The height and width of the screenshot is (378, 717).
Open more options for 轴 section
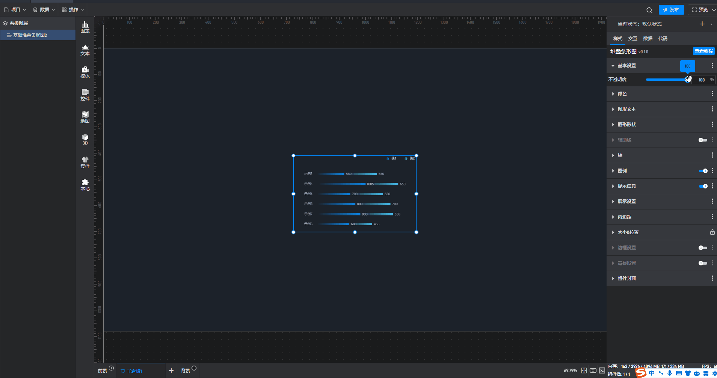(712, 155)
